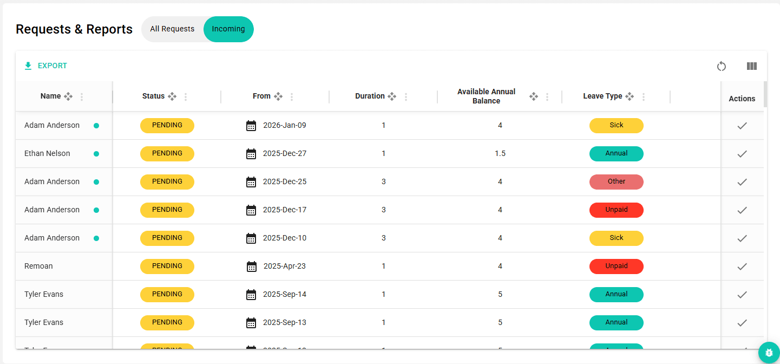Click the calendar icon in Remoan's row

[251, 266]
